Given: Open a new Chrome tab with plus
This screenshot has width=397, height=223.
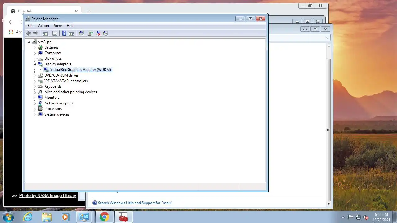Looking at the screenshot, I should 88,11.
